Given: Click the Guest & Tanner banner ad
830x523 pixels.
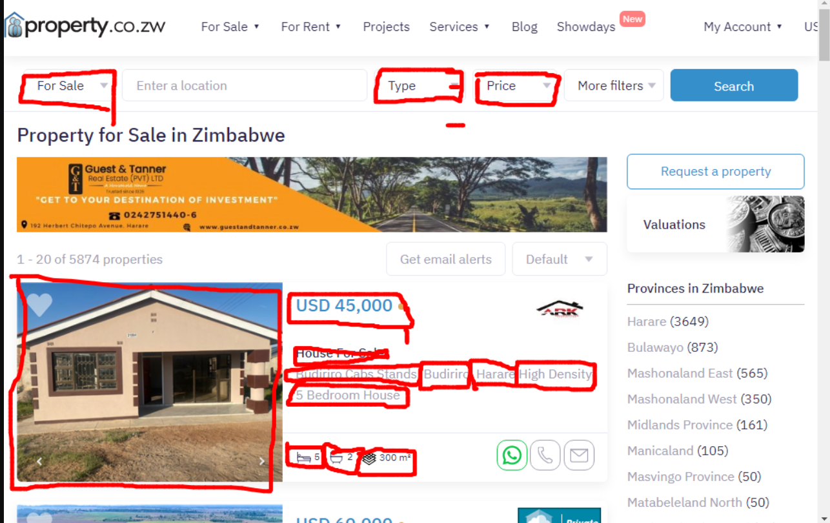Looking at the screenshot, I should 312,194.
